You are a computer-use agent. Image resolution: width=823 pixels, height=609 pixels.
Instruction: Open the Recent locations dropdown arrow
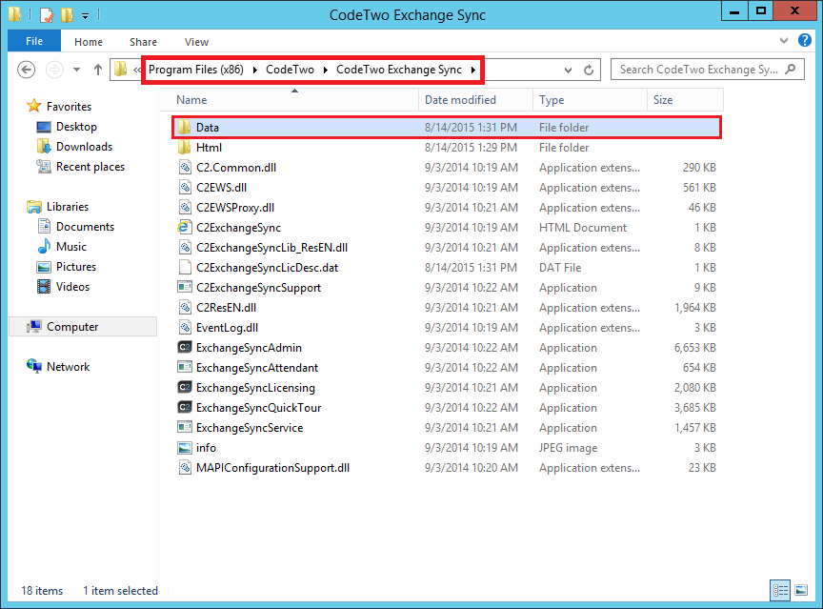pos(76,70)
